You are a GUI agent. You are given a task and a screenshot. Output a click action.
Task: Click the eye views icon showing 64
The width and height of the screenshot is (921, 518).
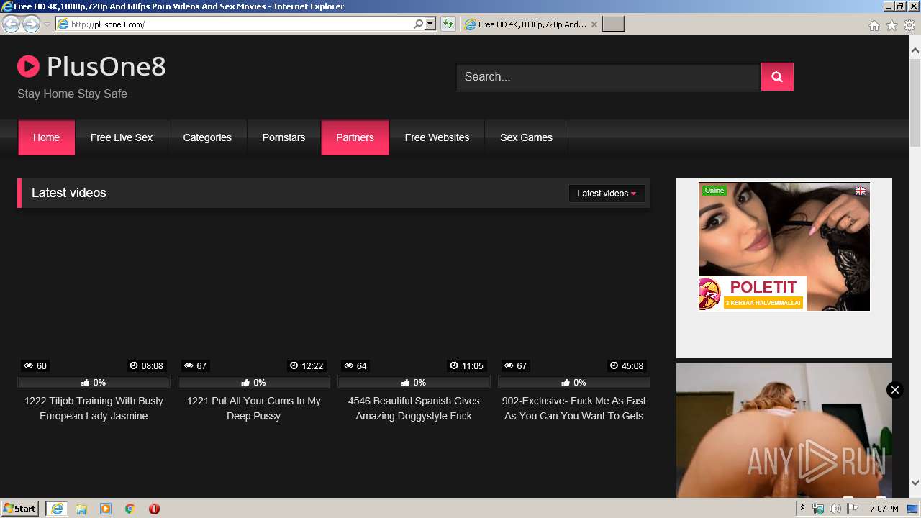point(349,365)
